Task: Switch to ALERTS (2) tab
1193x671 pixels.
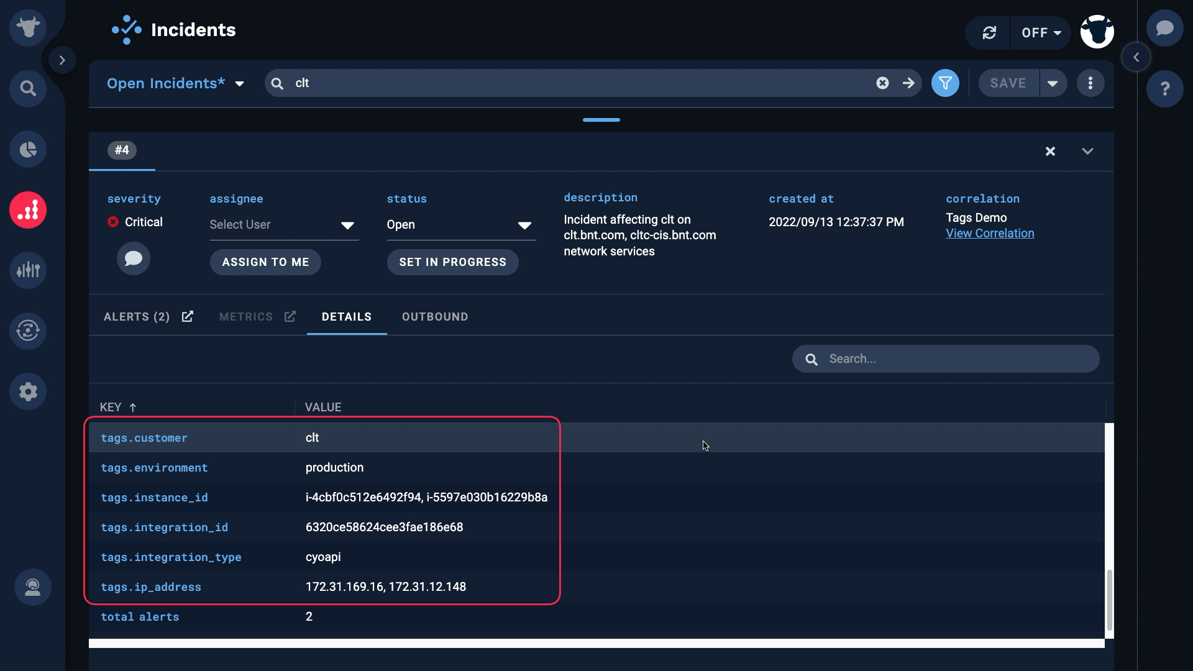Action: point(137,317)
